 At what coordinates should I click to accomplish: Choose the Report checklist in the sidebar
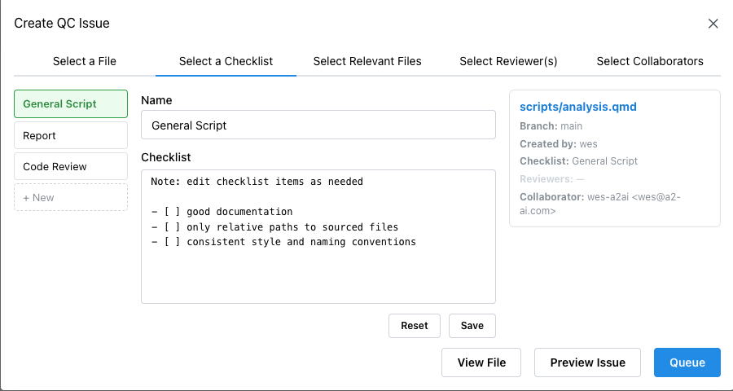pyautogui.click(x=71, y=135)
